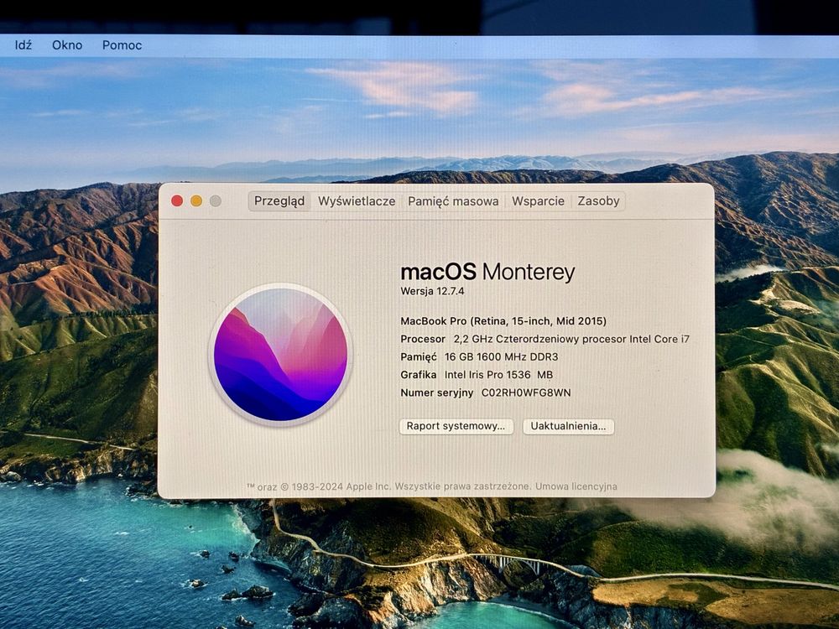Click the Wersja 12.7.4 text
This screenshot has width=839, height=629.
[432, 291]
